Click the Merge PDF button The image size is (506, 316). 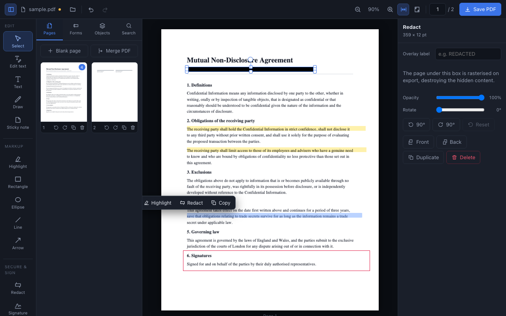(x=114, y=51)
